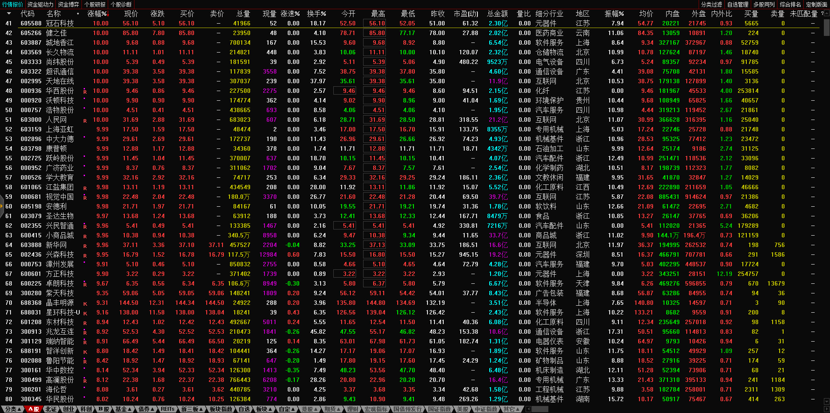Click the R marker beside 华西股份
830x413 pixels.
click(x=85, y=92)
